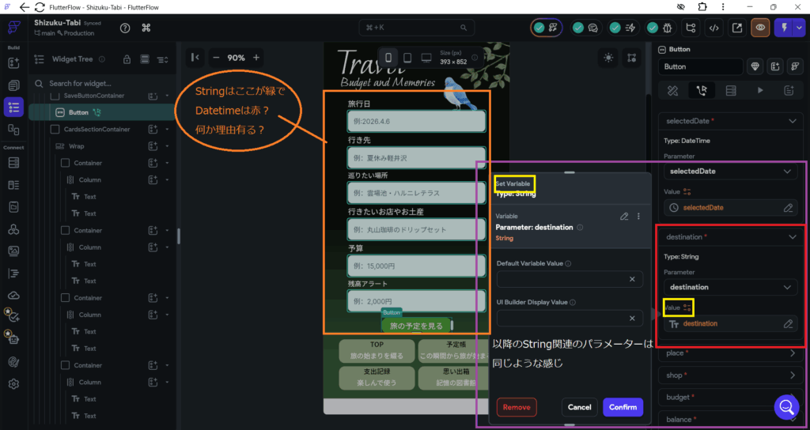
Task: Click the red Remove button
Action: click(x=517, y=407)
